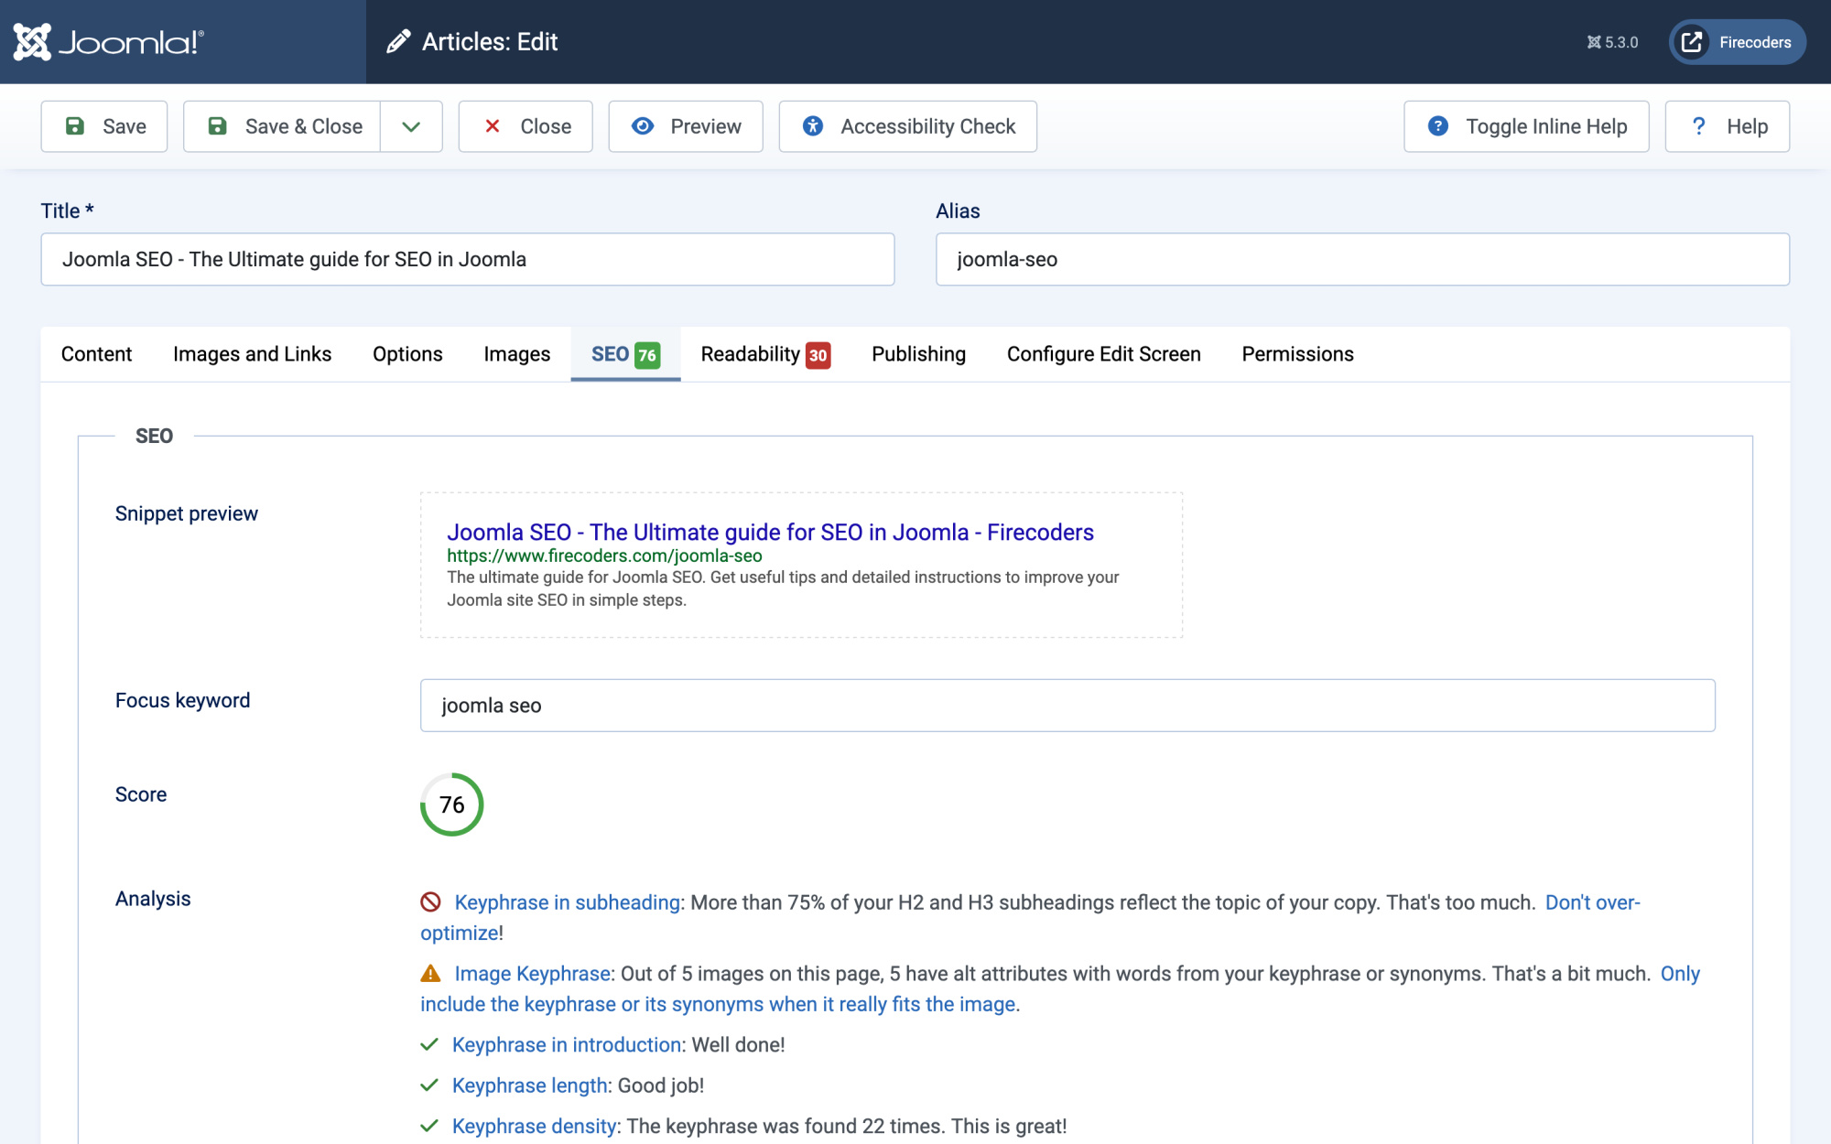
Task: Open the Readability tab
Action: click(x=765, y=354)
